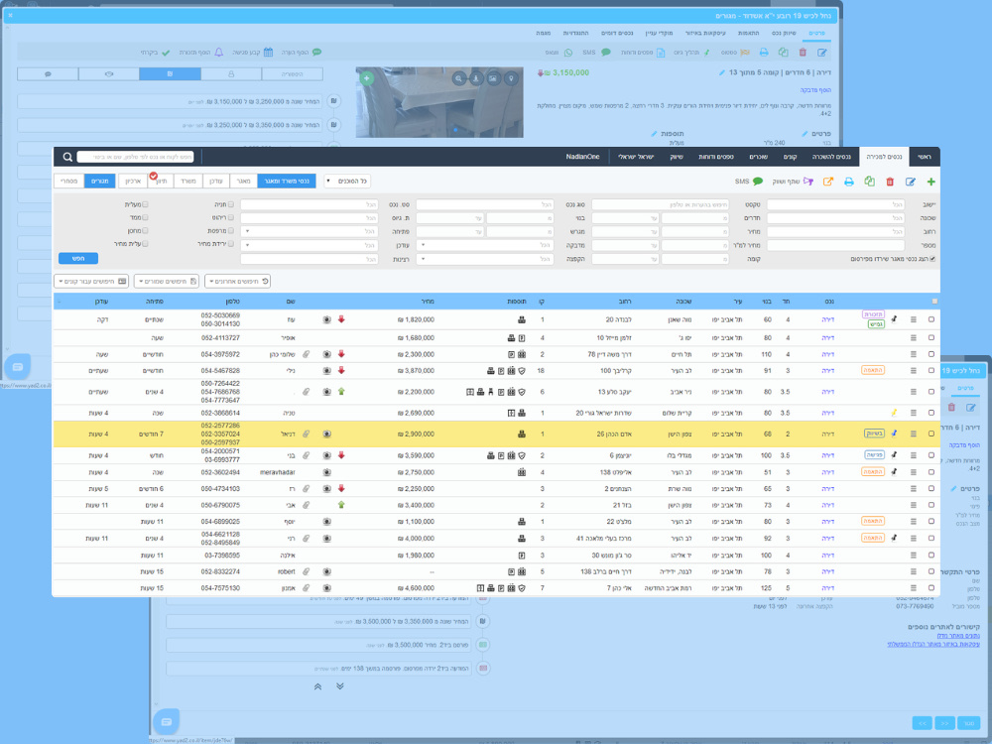Open the חיפושים שמורים saved searches dropdown
992x744 pixels.
click(167, 281)
